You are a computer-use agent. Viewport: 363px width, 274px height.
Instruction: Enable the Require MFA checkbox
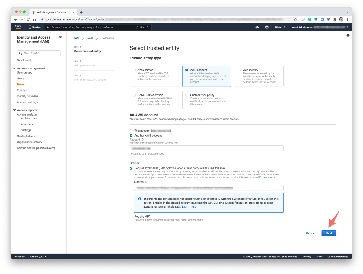[131, 216]
